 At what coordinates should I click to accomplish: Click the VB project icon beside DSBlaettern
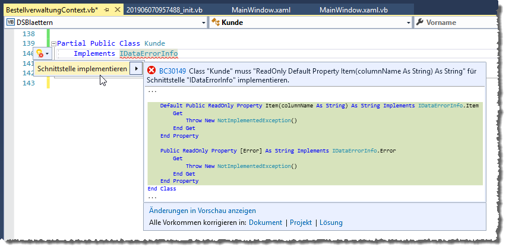tap(11, 23)
